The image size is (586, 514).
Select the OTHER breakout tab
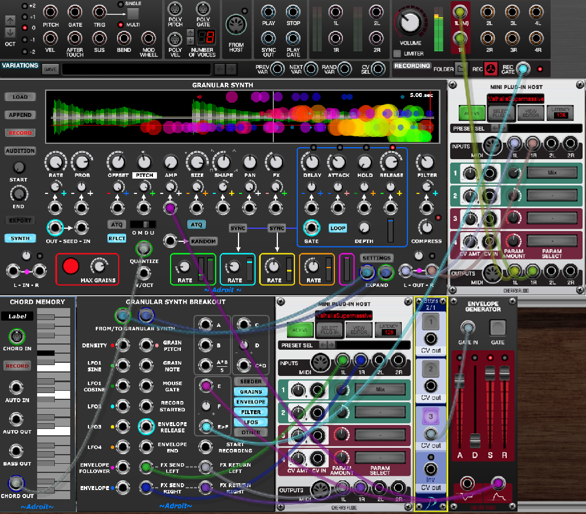[x=250, y=432]
